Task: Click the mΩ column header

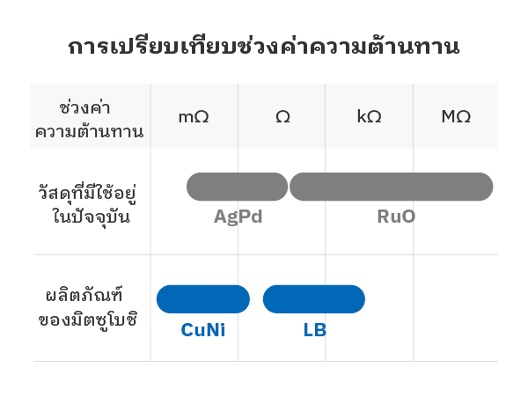Action: [194, 116]
